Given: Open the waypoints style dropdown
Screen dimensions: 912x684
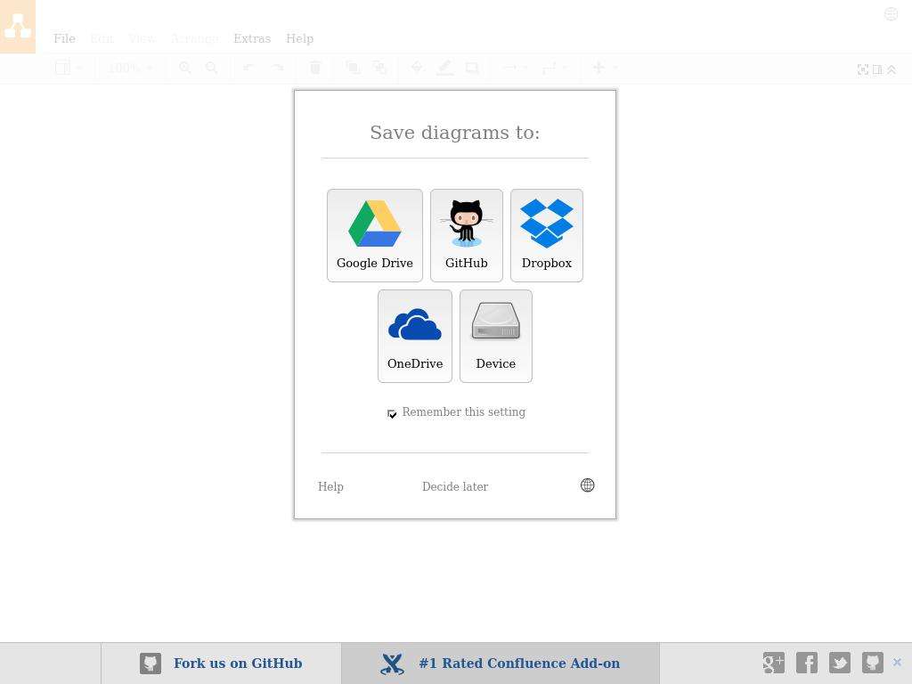Looking at the screenshot, I should [555, 68].
